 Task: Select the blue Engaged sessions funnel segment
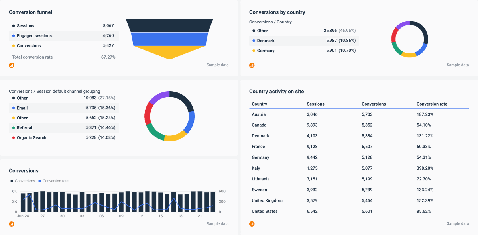point(169,39)
